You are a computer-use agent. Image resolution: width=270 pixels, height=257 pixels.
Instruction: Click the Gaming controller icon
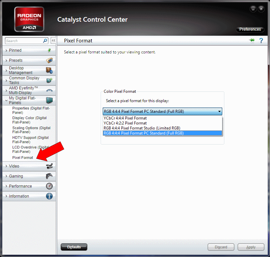coord(49,176)
